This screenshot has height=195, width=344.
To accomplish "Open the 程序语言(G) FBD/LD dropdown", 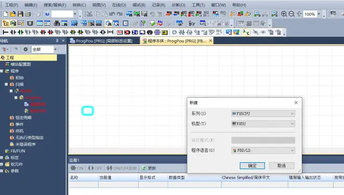I will point(263,150).
